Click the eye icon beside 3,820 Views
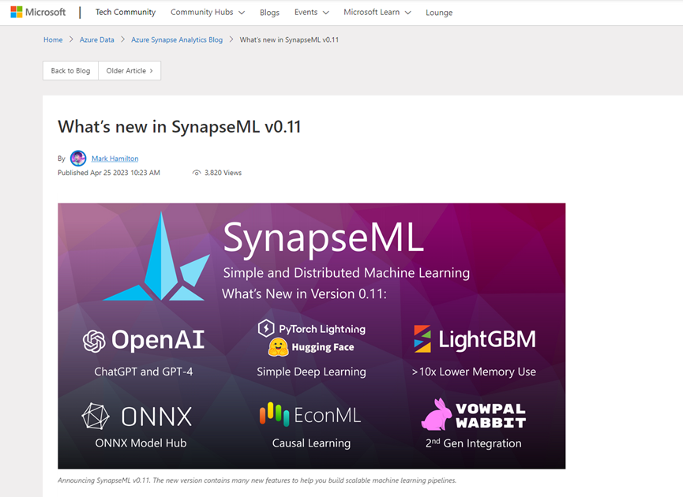 (x=197, y=173)
